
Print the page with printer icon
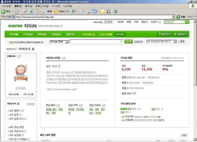pyautogui.click(x=88, y=11)
